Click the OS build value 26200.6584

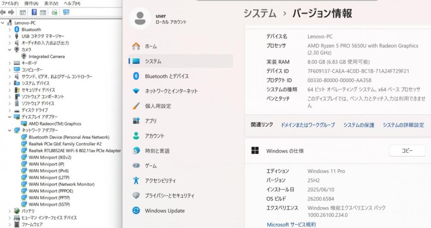click(321, 199)
